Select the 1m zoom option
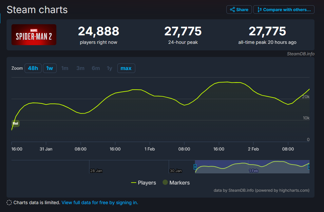Screen dimensions: 324x212 pyautogui.click(x=65, y=68)
